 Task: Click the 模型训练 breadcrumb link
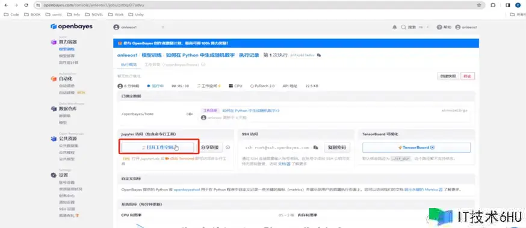click(x=151, y=55)
